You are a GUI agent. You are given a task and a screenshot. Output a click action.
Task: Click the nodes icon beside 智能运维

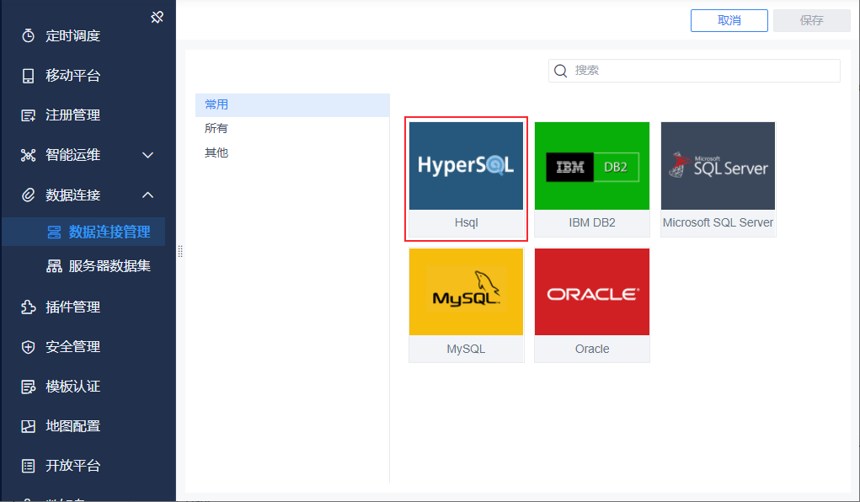coord(28,155)
